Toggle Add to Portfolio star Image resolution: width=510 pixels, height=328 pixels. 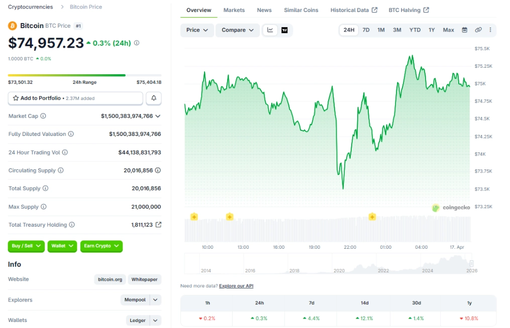click(16, 98)
